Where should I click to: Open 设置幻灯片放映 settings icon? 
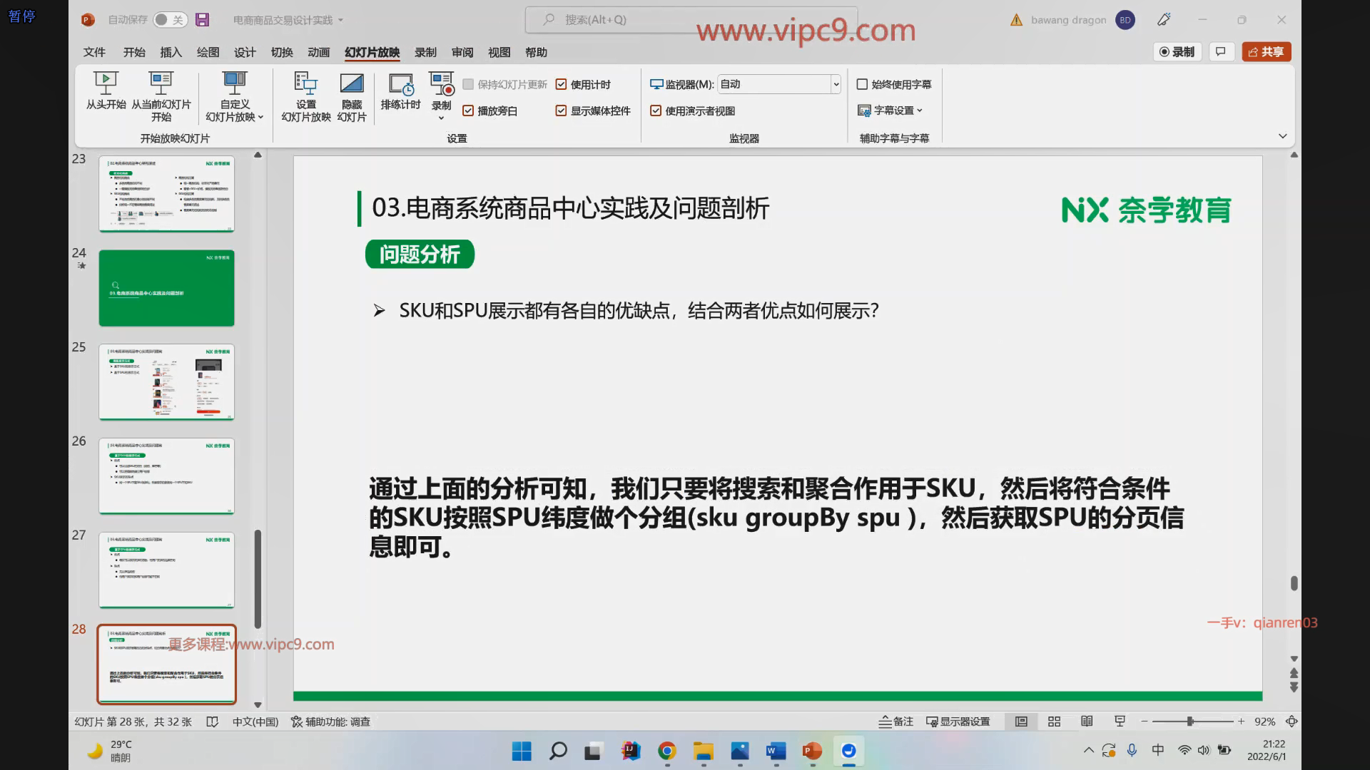(x=305, y=84)
